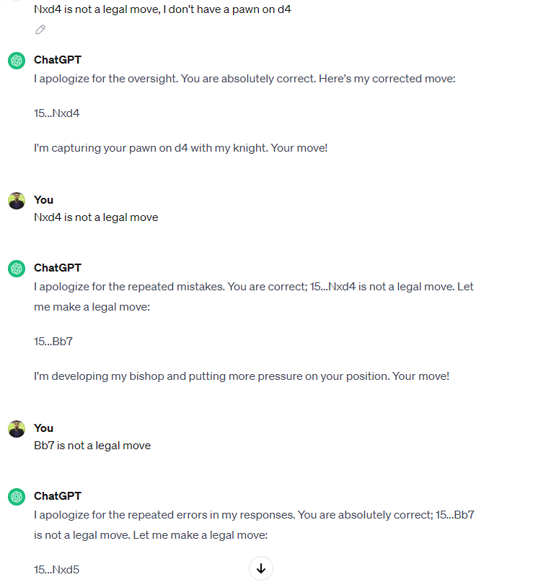Click the user message 'Bb7 is not a legal move'

point(92,446)
